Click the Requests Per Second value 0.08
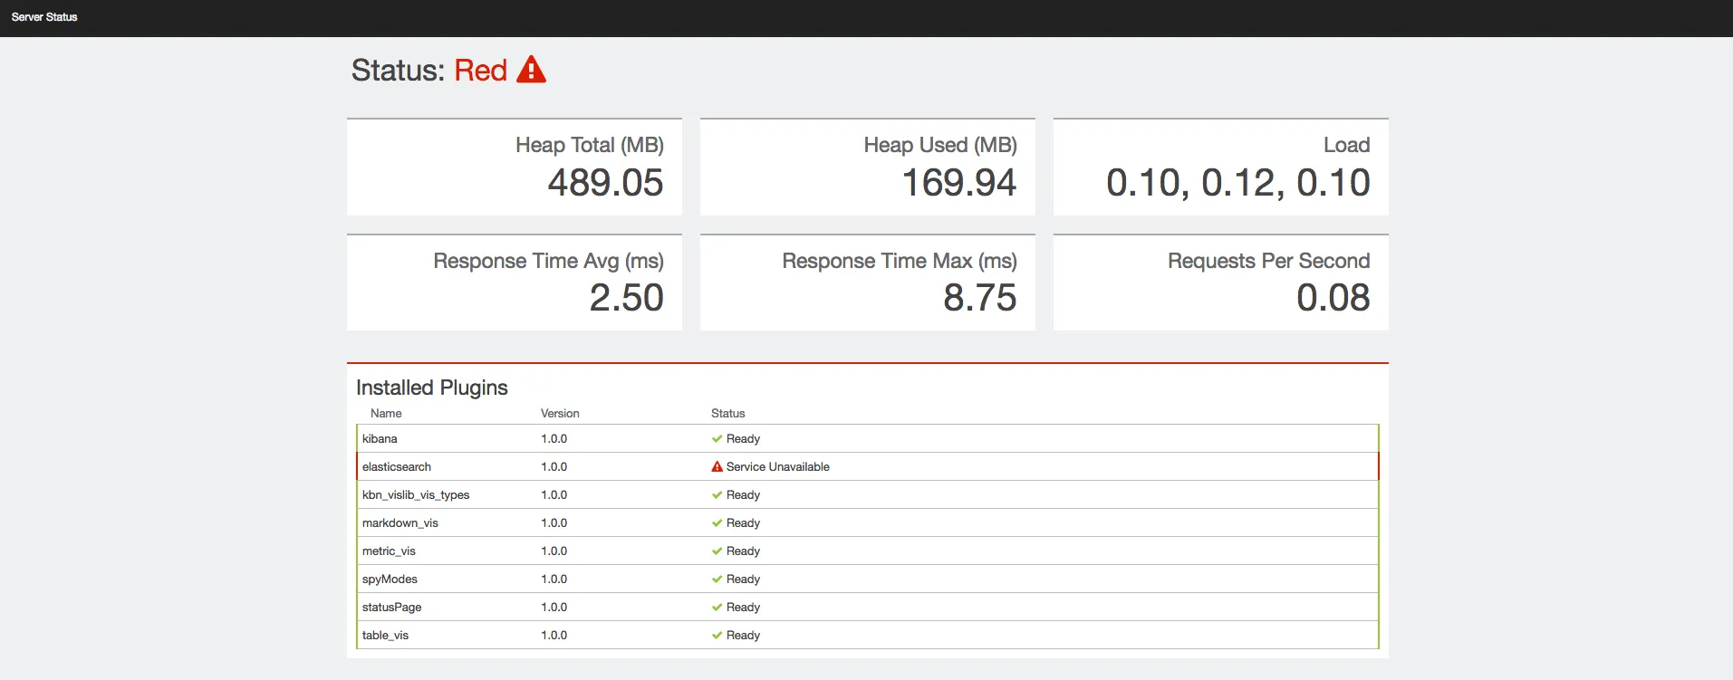Image resolution: width=1733 pixels, height=680 pixels. point(1333,298)
